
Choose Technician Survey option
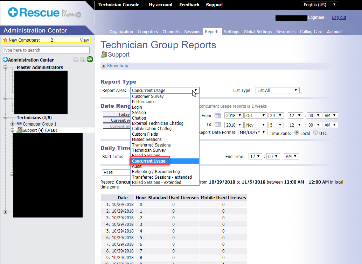[165, 150]
